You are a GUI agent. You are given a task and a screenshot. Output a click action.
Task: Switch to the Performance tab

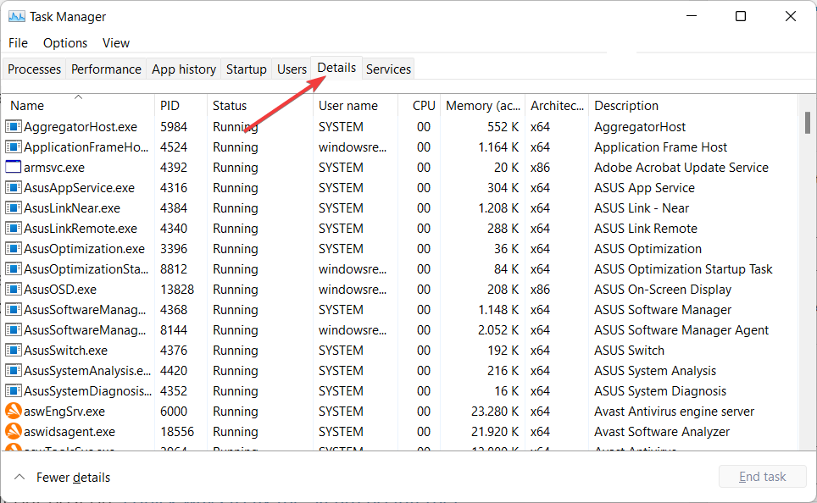[x=106, y=69]
